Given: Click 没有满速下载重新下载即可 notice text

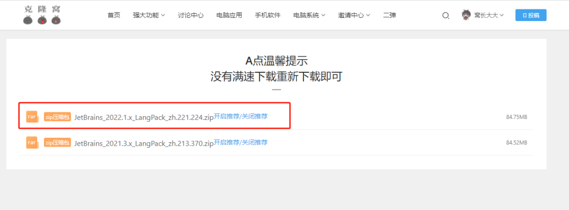Looking at the screenshot, I should tap(277, 77).
